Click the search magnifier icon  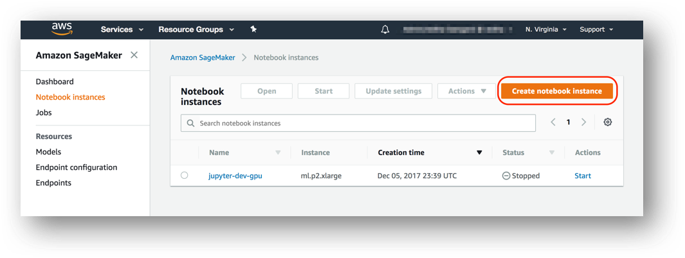pyautogui.click(x=190, y=124)
